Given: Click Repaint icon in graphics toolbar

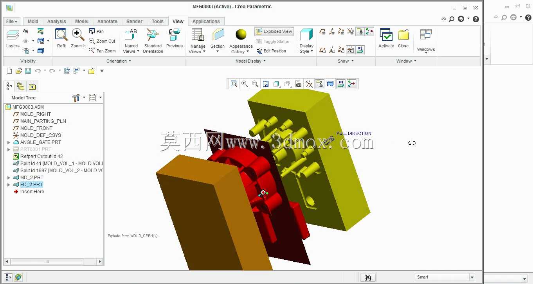Looking at the screenshot, I should click(266, 84).
